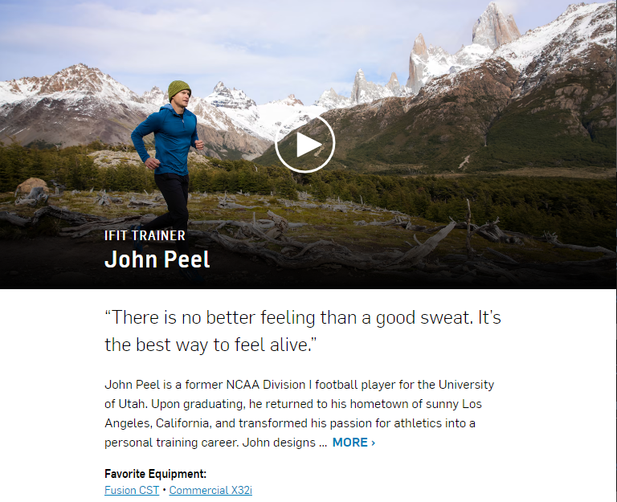Click the bullet separator between equipment links
This screenshot has width=617, height=502.
click(x=164, y=490)
